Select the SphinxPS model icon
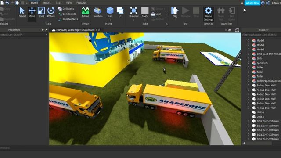281x158 pixels. coord(254,63)
